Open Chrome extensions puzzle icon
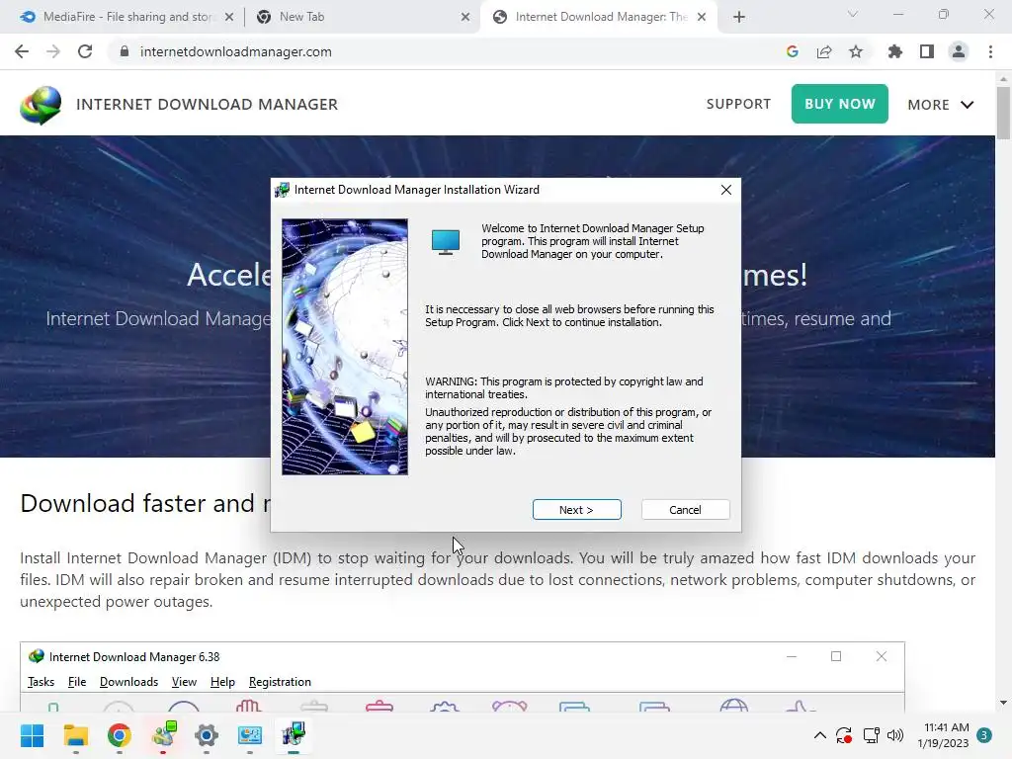Screen dimensions: 1012x759 coord(894,51)
